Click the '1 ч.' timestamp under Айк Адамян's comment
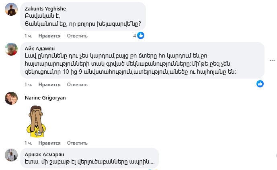The width and height of the screenshot is (277, 170). tap(28, 85)
